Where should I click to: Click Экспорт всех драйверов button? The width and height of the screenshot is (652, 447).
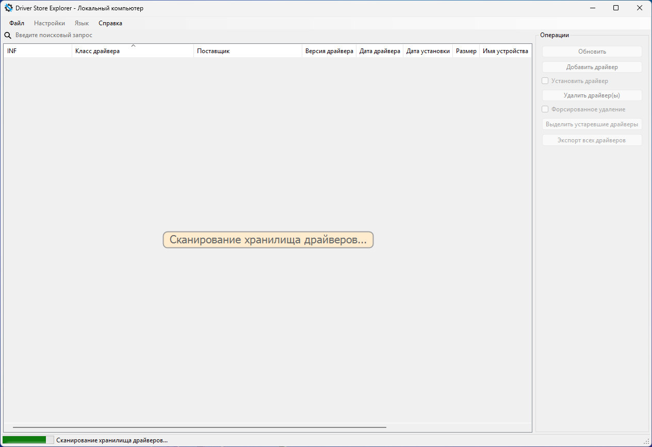coord(592,140)
